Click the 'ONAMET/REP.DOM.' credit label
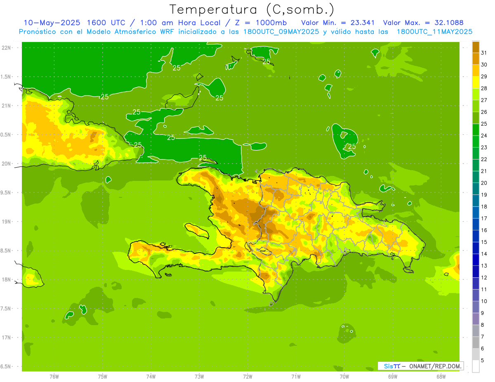The image size is (495, 382). point(435,366)
